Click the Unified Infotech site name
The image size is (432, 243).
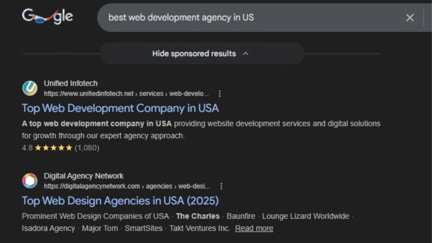pos(70,84)
